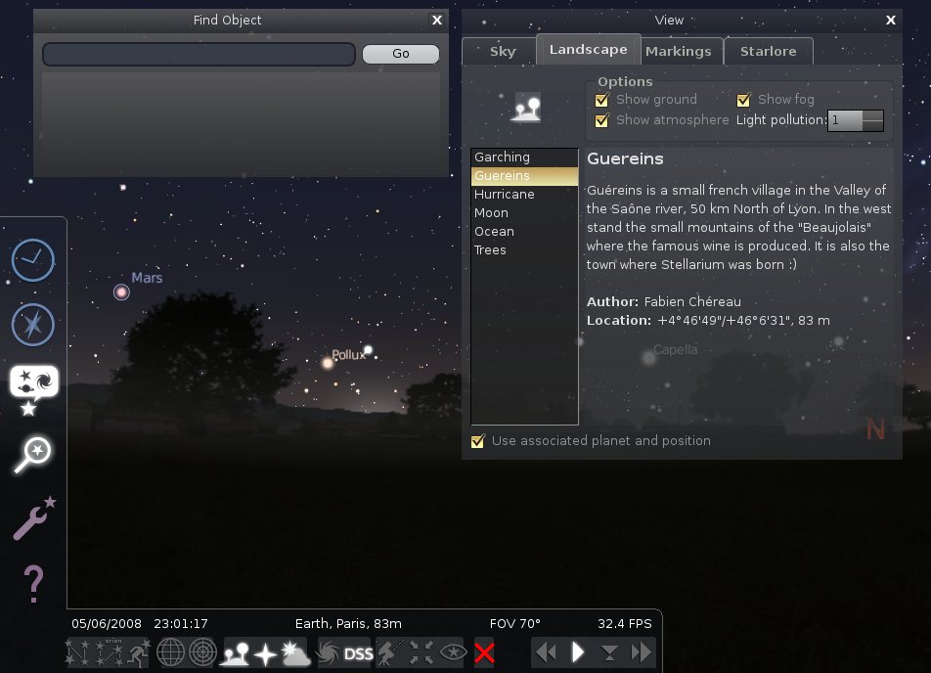The height and width of the screenshot is (673, 931).
Task: Open the Starlore tab
Action: [x=769, y=52]
